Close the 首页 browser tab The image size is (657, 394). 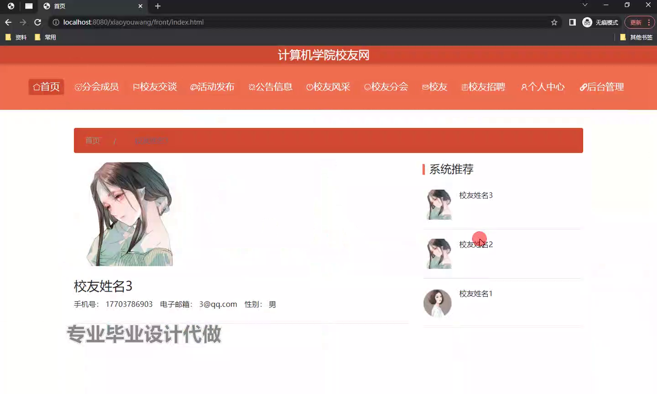[x=141, y=6]
